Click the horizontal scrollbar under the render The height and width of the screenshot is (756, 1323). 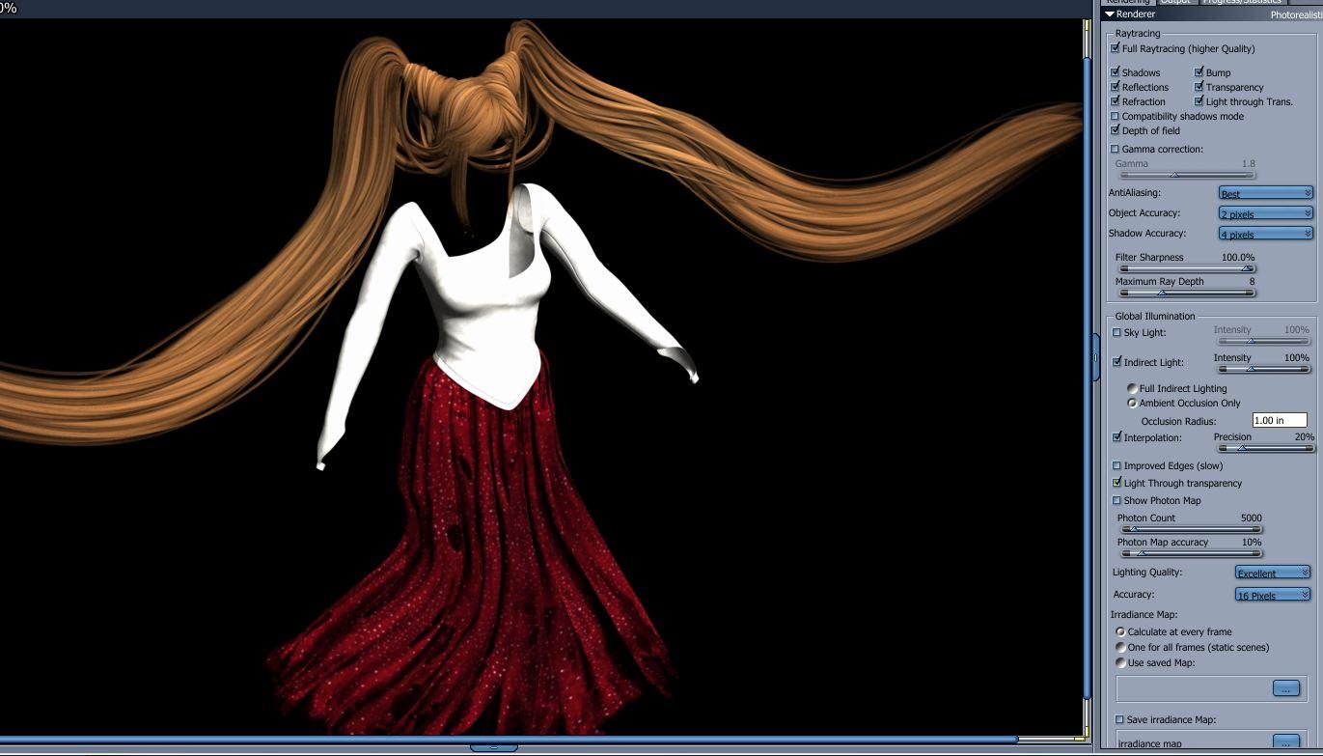click(x=509, y=739)
